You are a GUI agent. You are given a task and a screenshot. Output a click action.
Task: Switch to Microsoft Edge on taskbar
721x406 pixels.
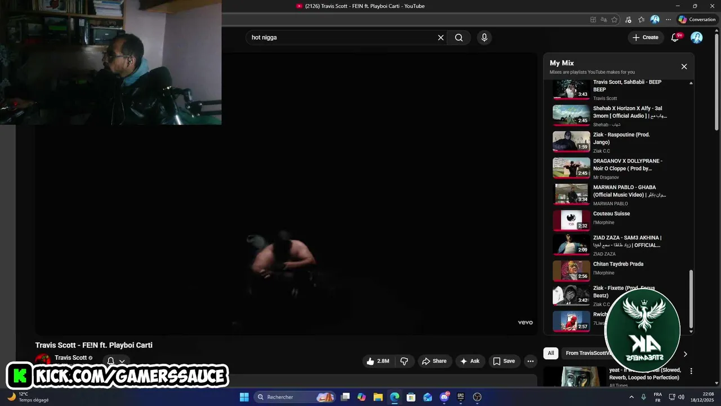[x=394, y=397]
